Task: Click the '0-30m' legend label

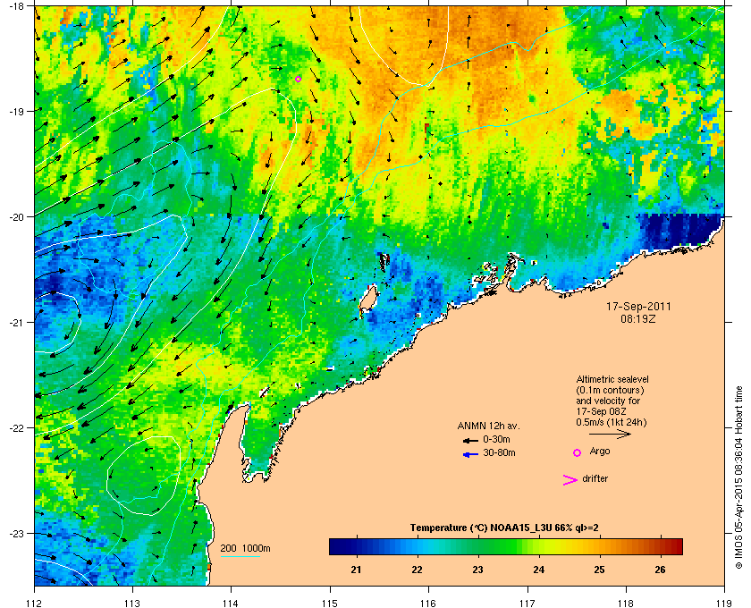Action: (x=496, y=439)
